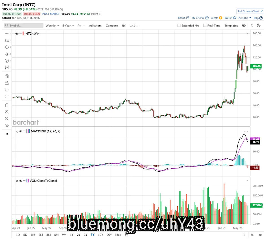Open Compare menu
This screenshot has width=271, height=244.
click(112, 26)
